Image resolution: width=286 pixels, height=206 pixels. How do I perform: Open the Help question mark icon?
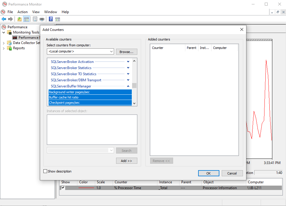[50, 19]
